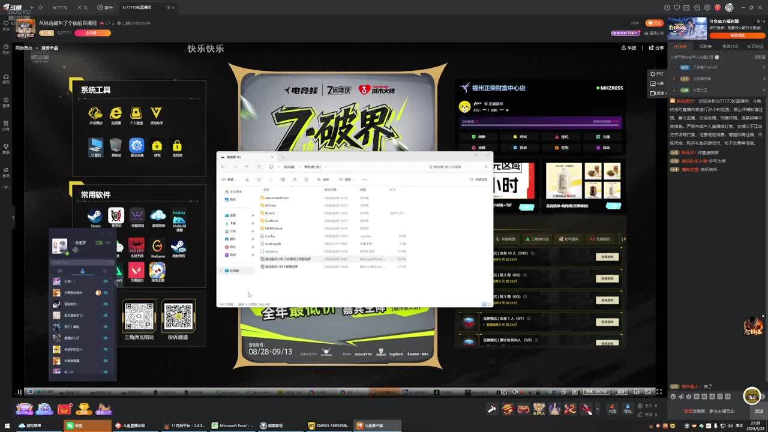This screenshot has height=432, width=768.
Task: Toggle lights-off 开灯 mode
Action: point(658,74)
